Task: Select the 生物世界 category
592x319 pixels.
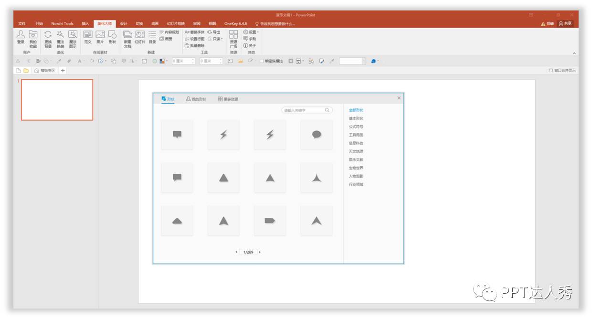Action: (356, 168)
